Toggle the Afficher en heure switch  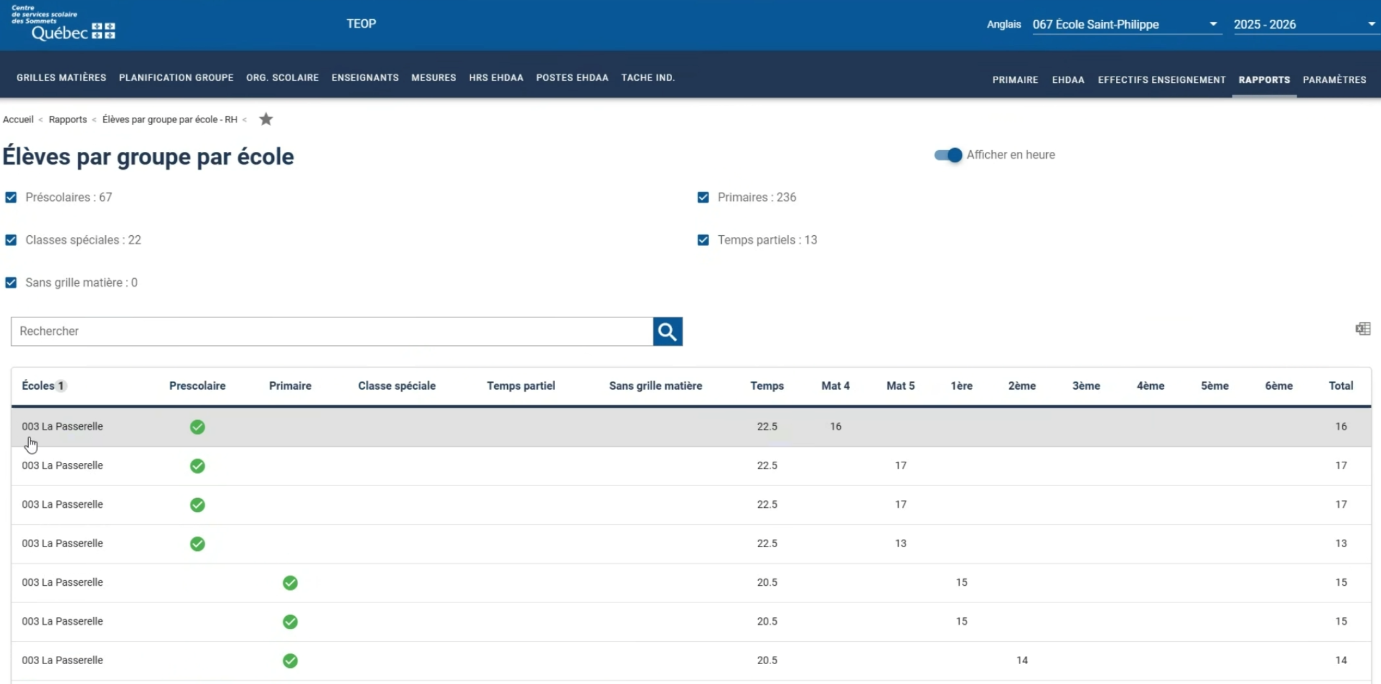coord(948,155)
